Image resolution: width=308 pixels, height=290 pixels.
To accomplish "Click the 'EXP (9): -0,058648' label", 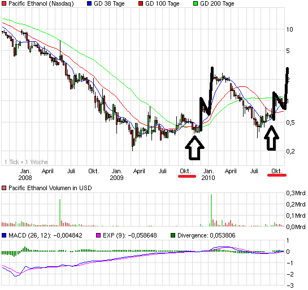I will (130, 235).
